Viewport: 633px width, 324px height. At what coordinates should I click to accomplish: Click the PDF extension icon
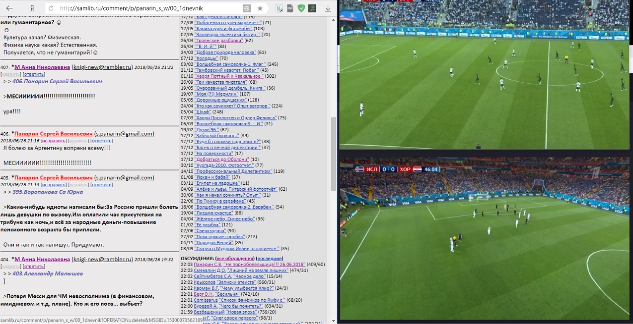290,8
